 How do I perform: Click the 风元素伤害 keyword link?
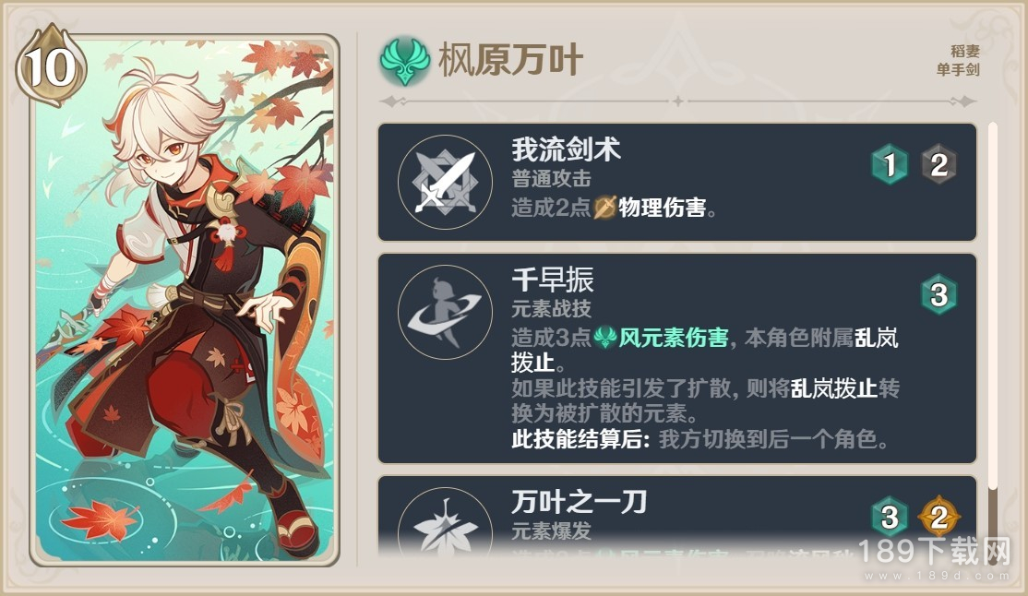[674, 338]
